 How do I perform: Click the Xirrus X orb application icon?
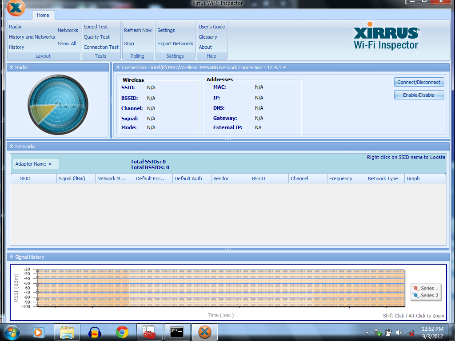click(x=16, y=8)
